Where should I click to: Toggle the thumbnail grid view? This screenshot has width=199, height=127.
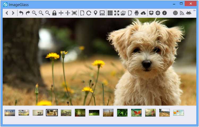(x=110, y=13)
